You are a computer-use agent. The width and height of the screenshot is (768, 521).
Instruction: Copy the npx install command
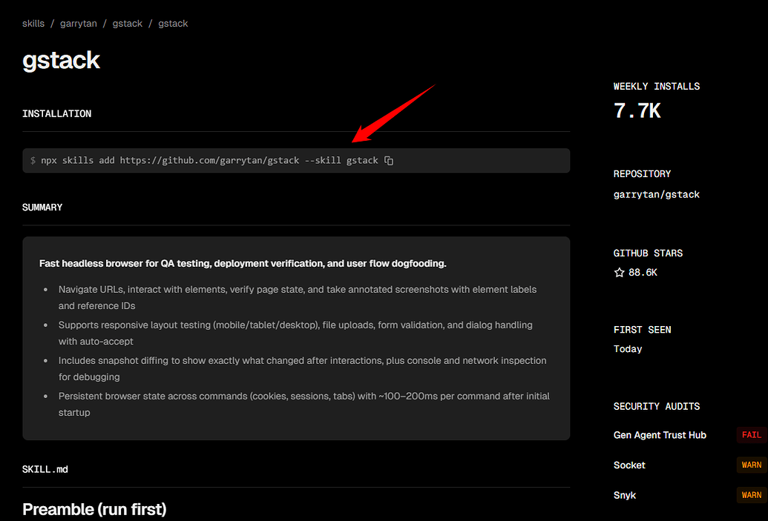[389, 161]
